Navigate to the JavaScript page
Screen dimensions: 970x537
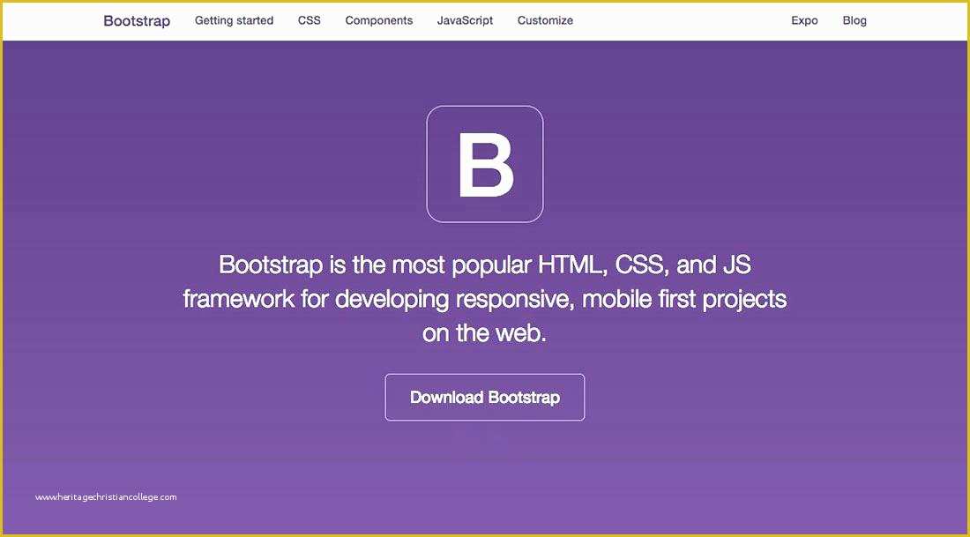466,20
